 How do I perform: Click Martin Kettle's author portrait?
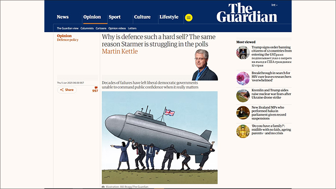(x=205, y=65)
